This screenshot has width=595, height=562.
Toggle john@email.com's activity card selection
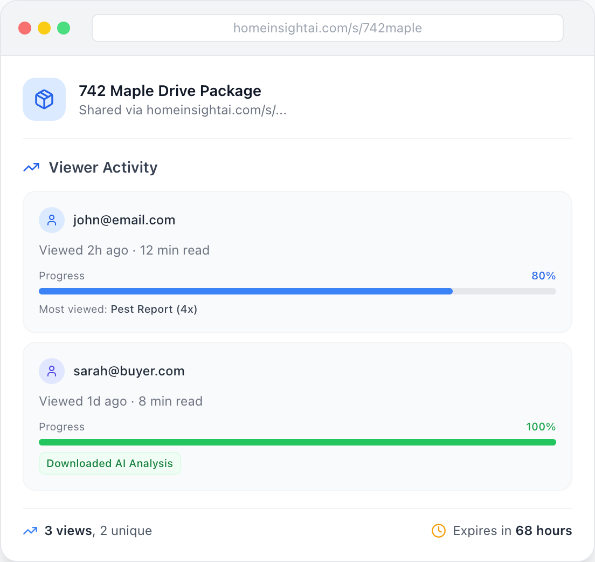point(297,262)
